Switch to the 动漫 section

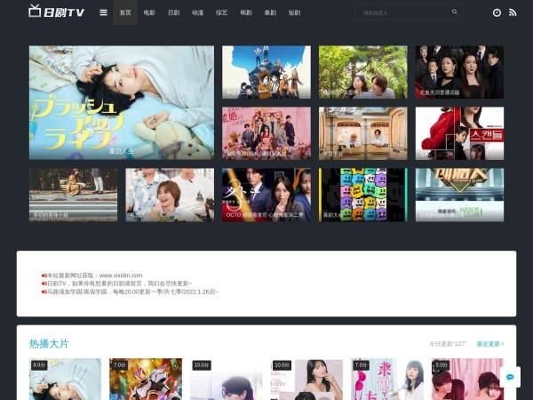(197, 12)
